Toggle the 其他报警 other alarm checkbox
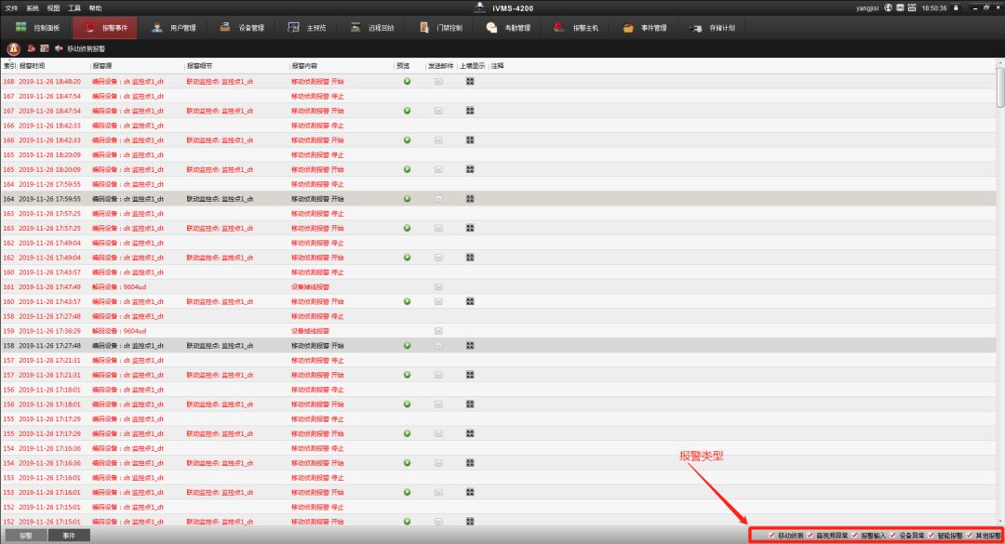The height and width of the screenshot is (544, 1005). coord(969,536)
